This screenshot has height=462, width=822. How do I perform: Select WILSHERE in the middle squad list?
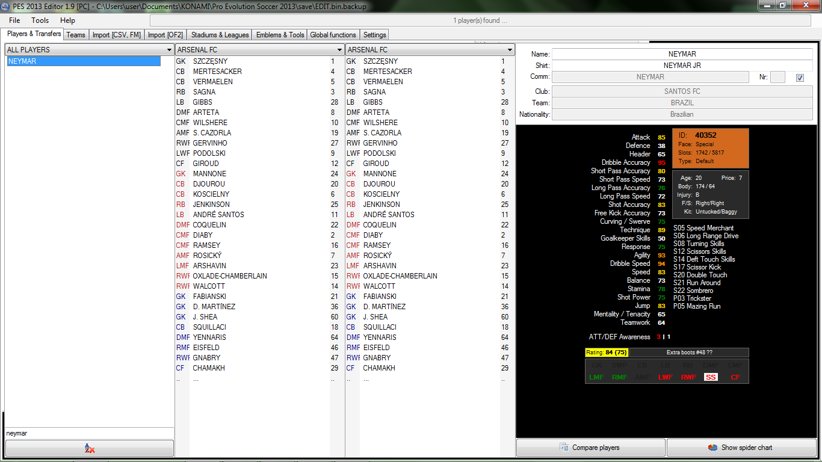[259, 123]
